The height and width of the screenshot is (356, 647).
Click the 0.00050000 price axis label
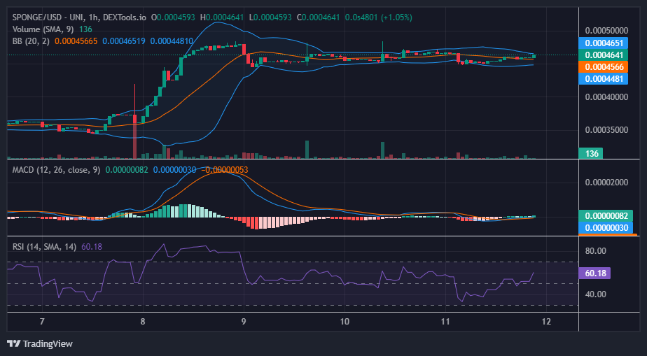coord(606,31)
